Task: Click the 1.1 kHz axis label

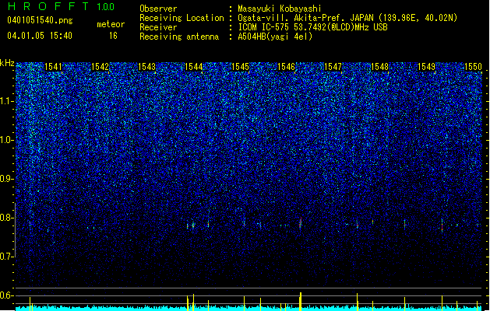Action: [x=7, y=101]
